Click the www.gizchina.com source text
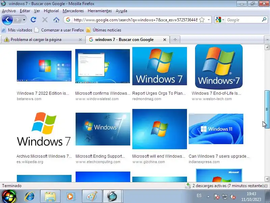Screen dimensions: 270x203 [x=148, y=162]
